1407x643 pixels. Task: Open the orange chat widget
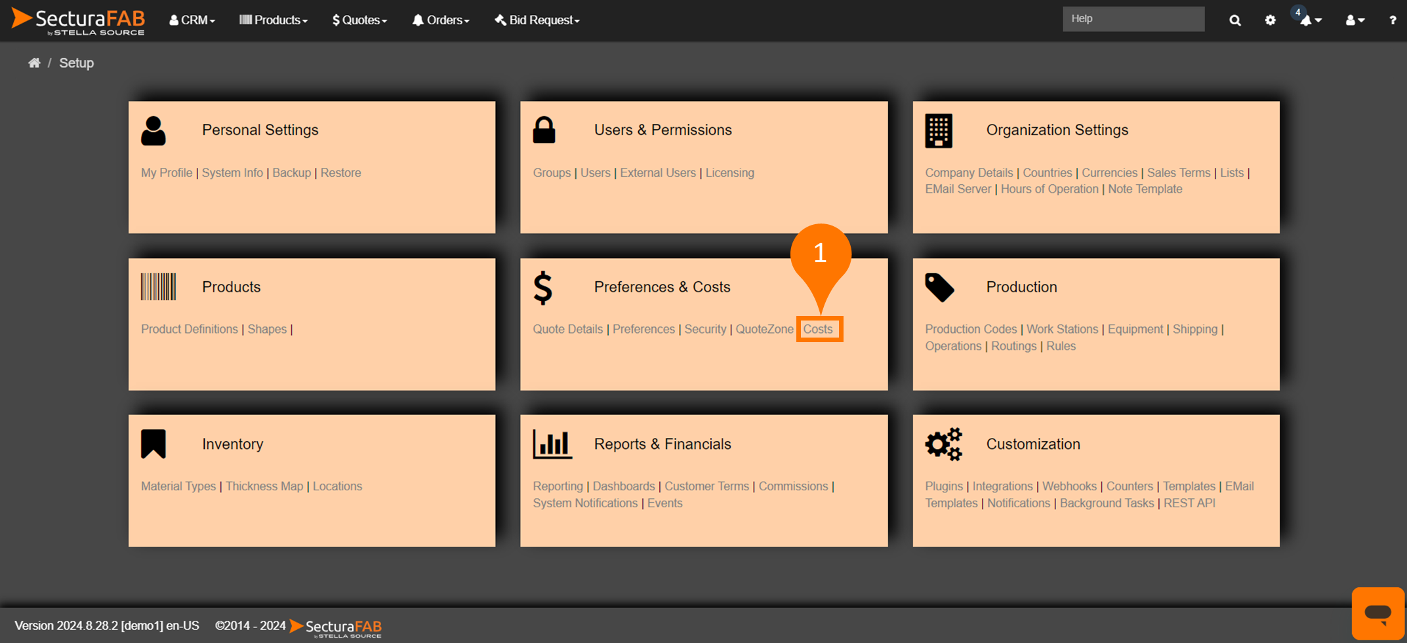tap(1377, 613)
